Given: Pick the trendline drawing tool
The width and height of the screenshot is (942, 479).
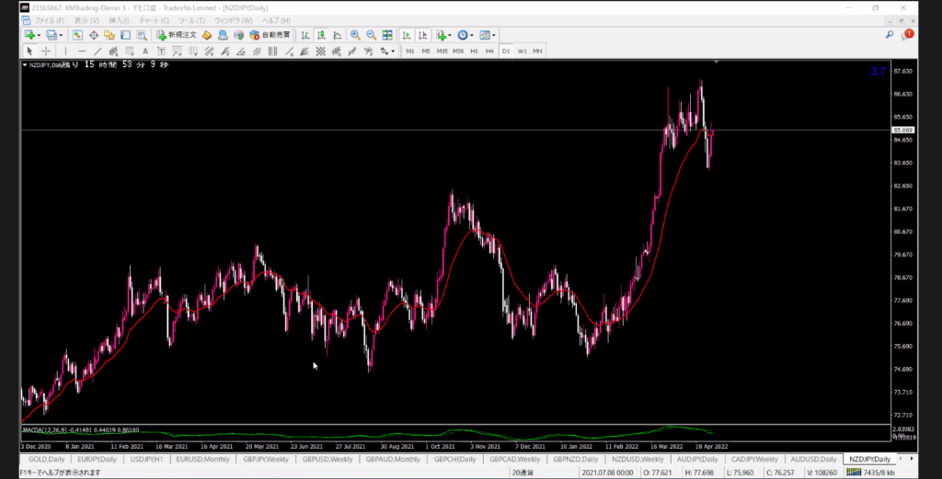Looking at the screenshot, I should click(x=98, y=51).
